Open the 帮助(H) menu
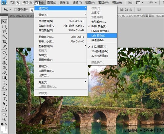The height and width of the screenshot is (134, 164). point(117,2)
